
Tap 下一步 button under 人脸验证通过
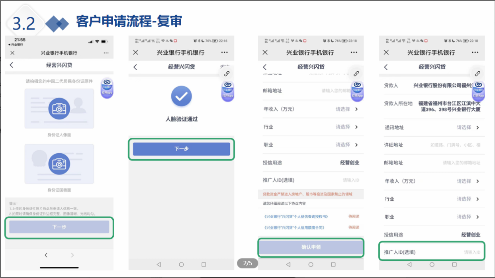click(x=182, y=149)
